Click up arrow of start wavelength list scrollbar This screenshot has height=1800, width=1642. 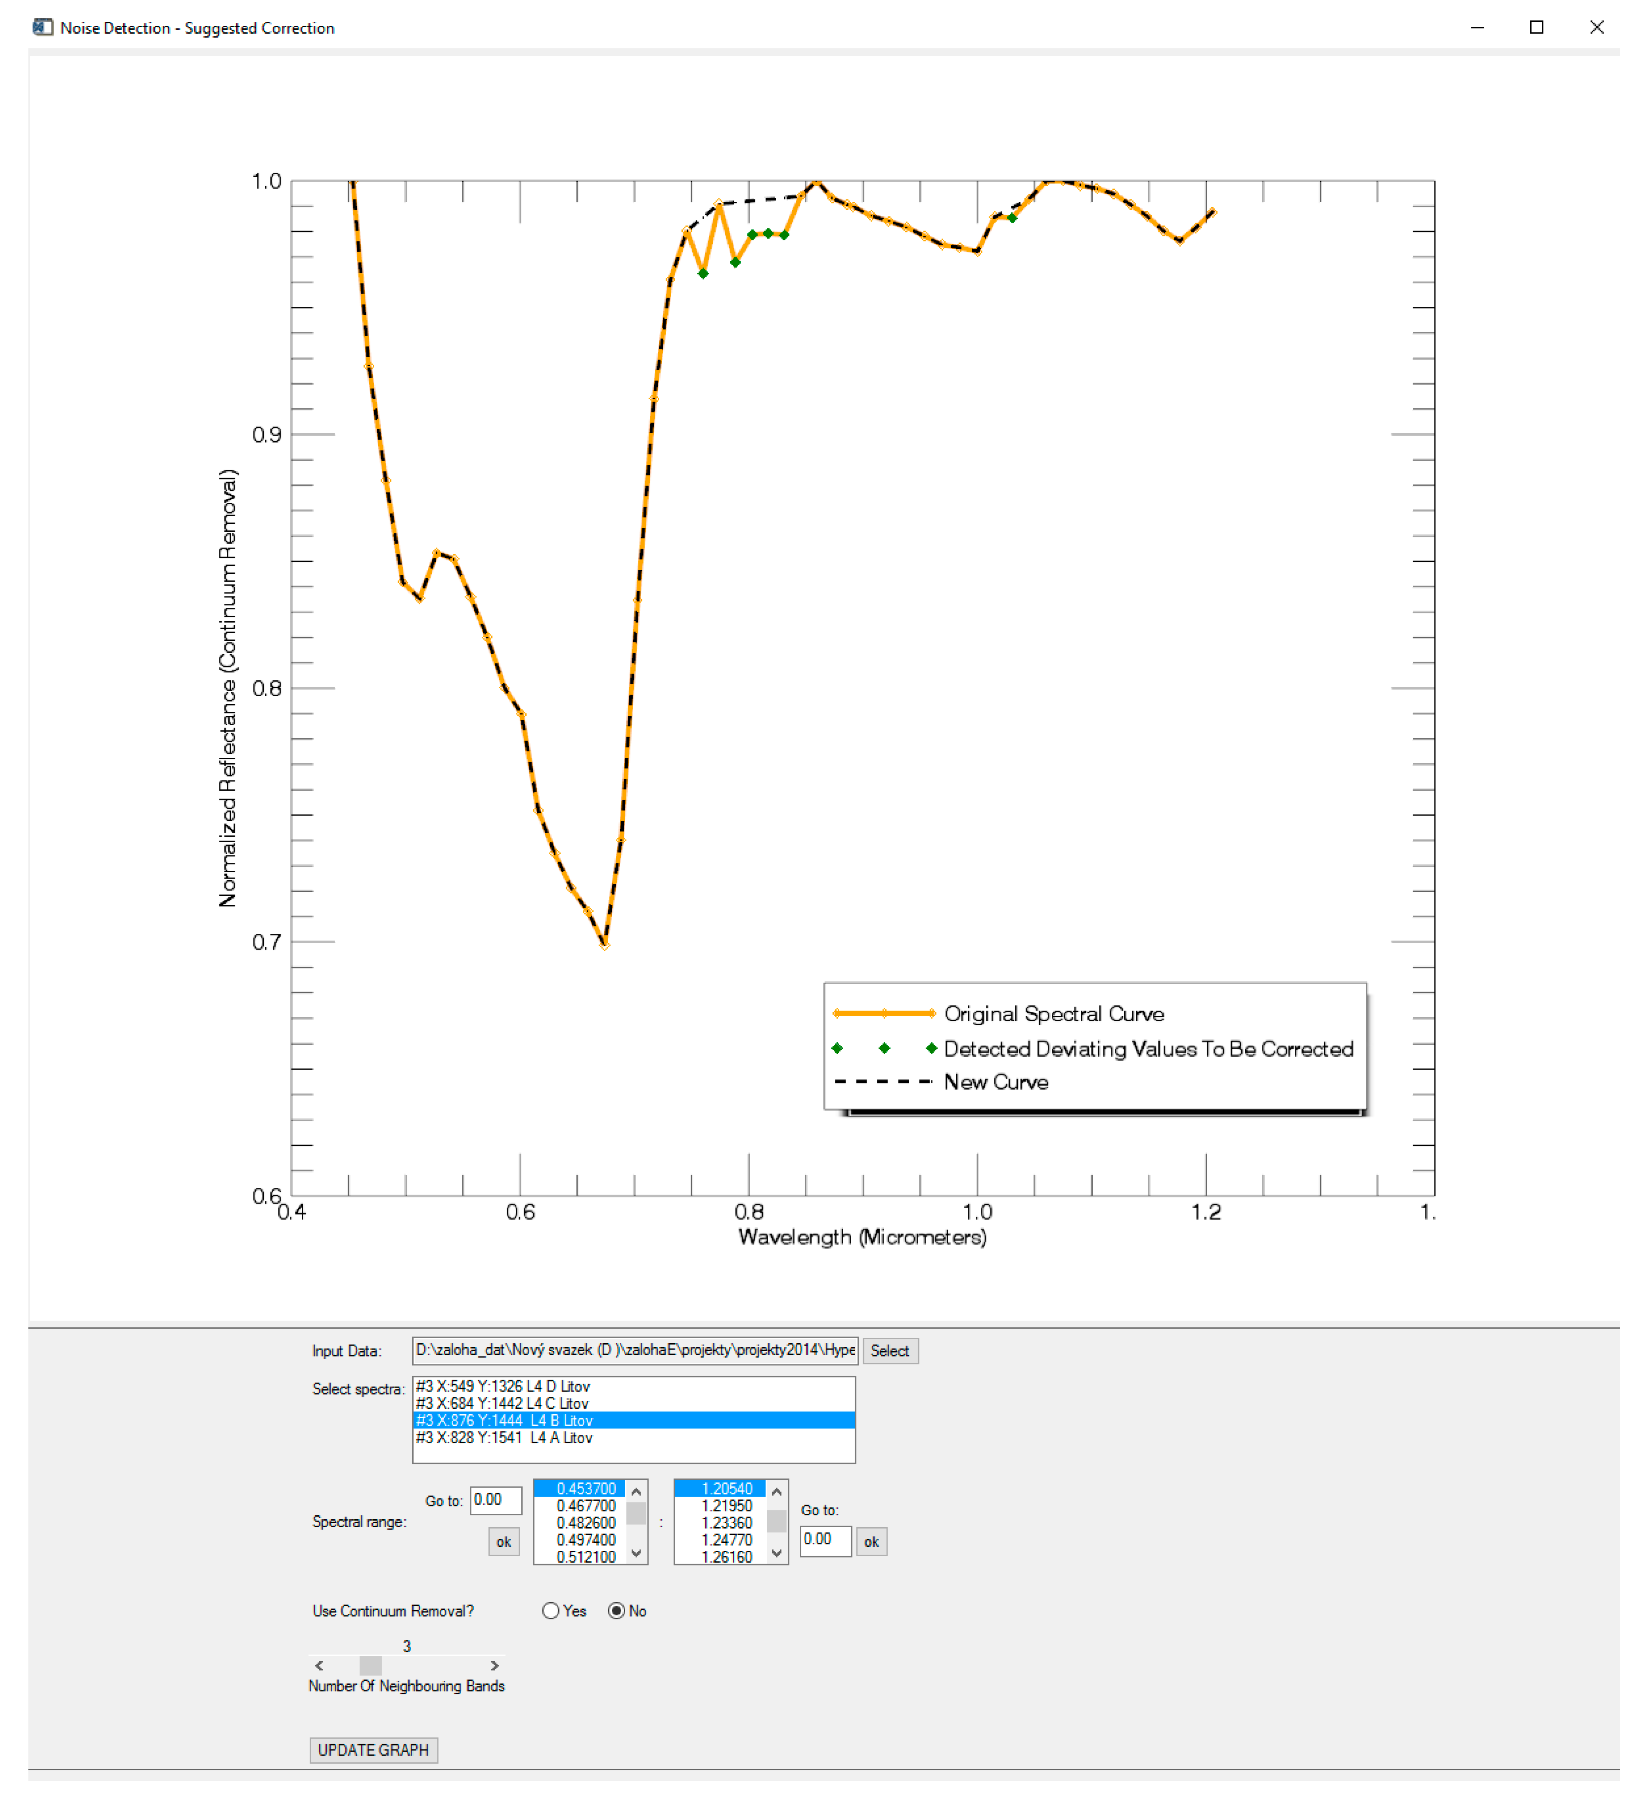point(636,1491)
